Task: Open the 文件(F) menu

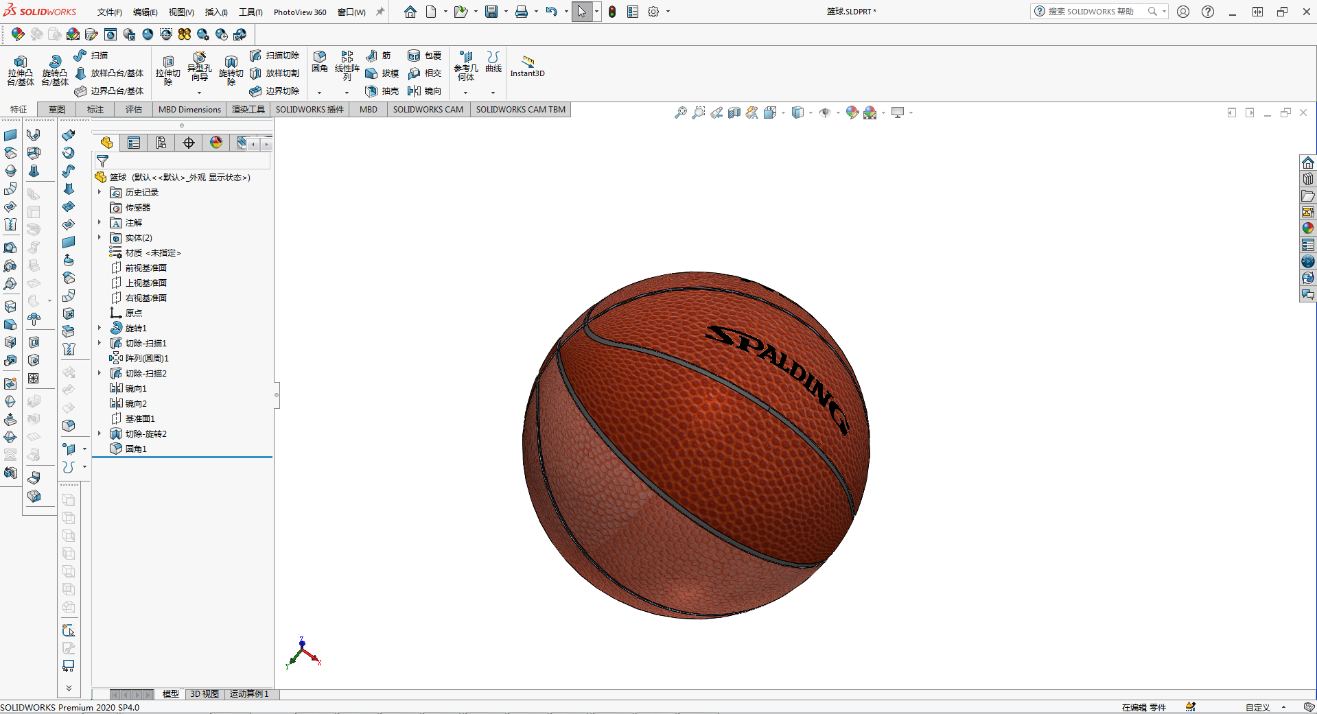Action: click(110, 12)
